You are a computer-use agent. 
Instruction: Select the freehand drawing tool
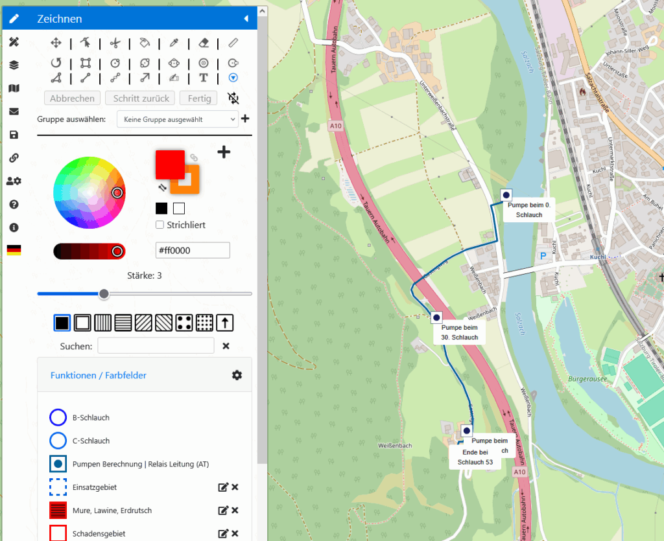pos(174,78)
